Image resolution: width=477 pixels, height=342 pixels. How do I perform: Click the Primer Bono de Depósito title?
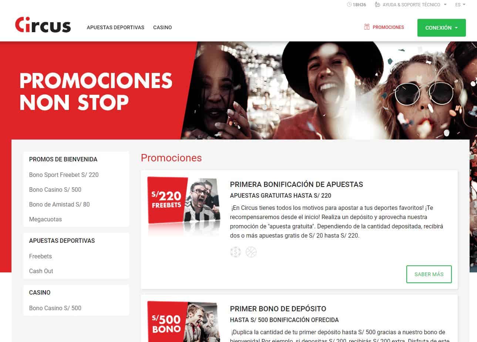coord(278,309)
